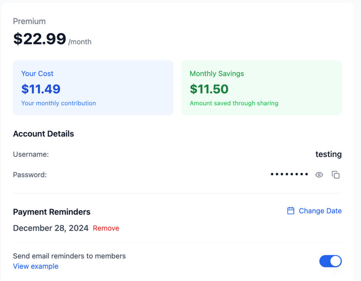Click the Account Details heading
The height and width of the screenshot is (281, 361).
[x=43, y=134]
